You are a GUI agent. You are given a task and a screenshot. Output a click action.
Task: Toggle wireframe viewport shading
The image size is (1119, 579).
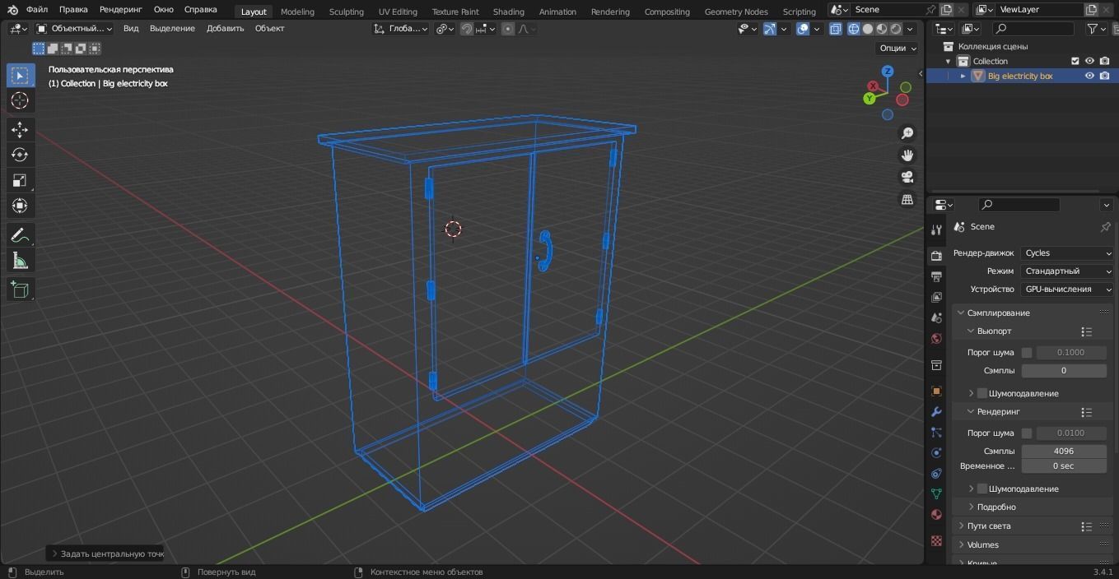854,29
